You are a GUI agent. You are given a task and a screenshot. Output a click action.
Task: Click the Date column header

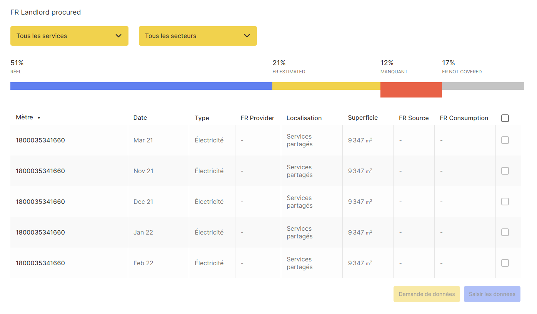click(140, 118)
